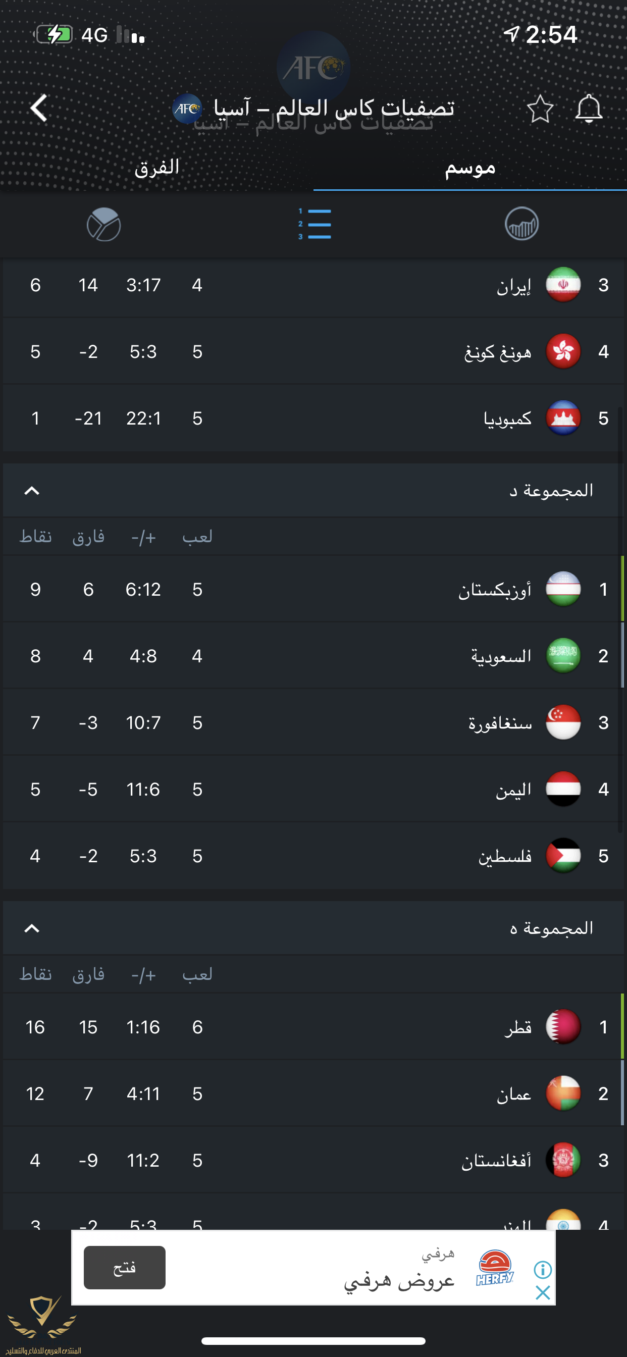This screenshot has width=627, height=1357.
Task: Toggle the notification bell icon
Action: pos(588,109)
